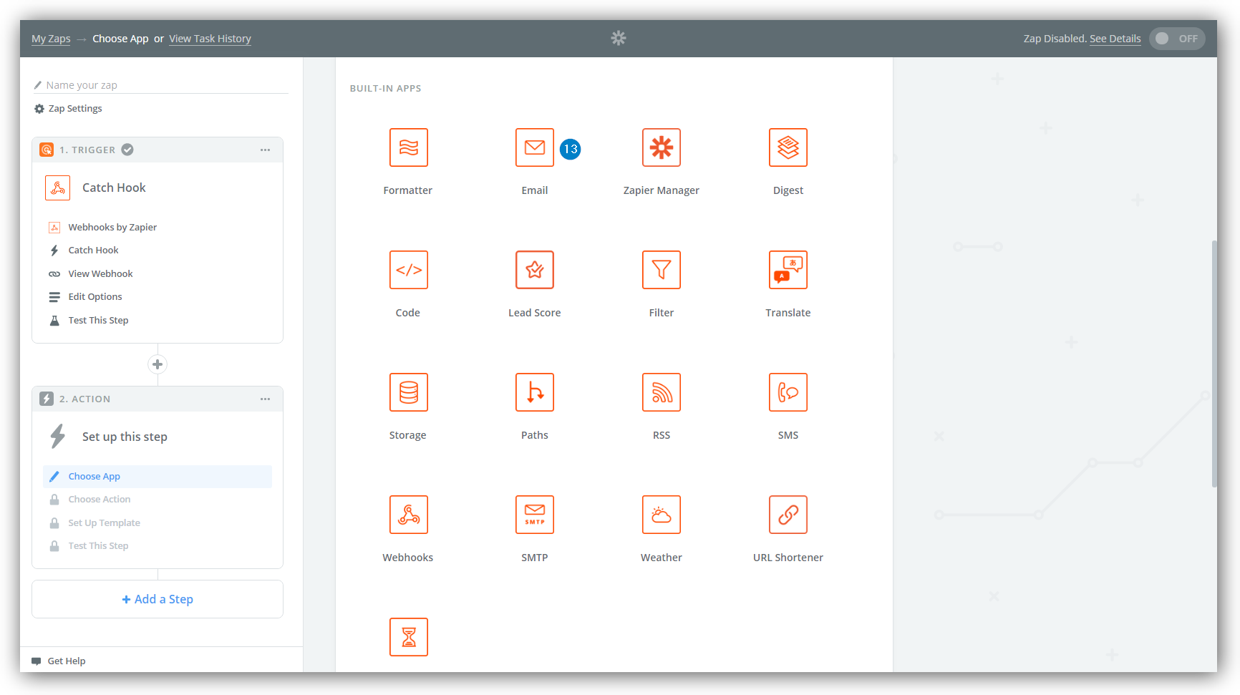
Task: Select the hourglass Delay app icon
Action: 408,637
